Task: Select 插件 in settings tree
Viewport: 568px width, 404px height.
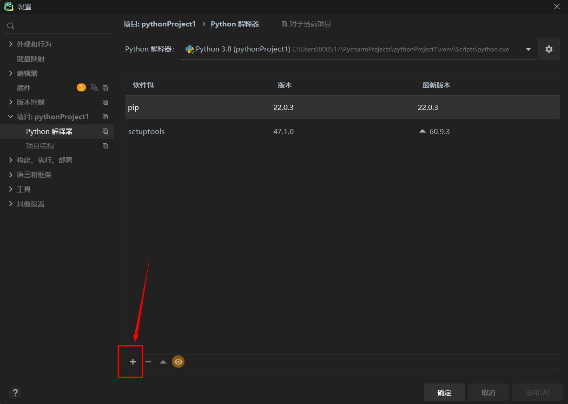Action: pyautogui.click(x=24, y=88)
